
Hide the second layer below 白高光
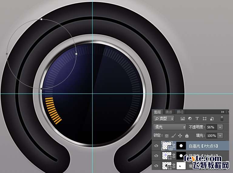click(x=156, y=155)
